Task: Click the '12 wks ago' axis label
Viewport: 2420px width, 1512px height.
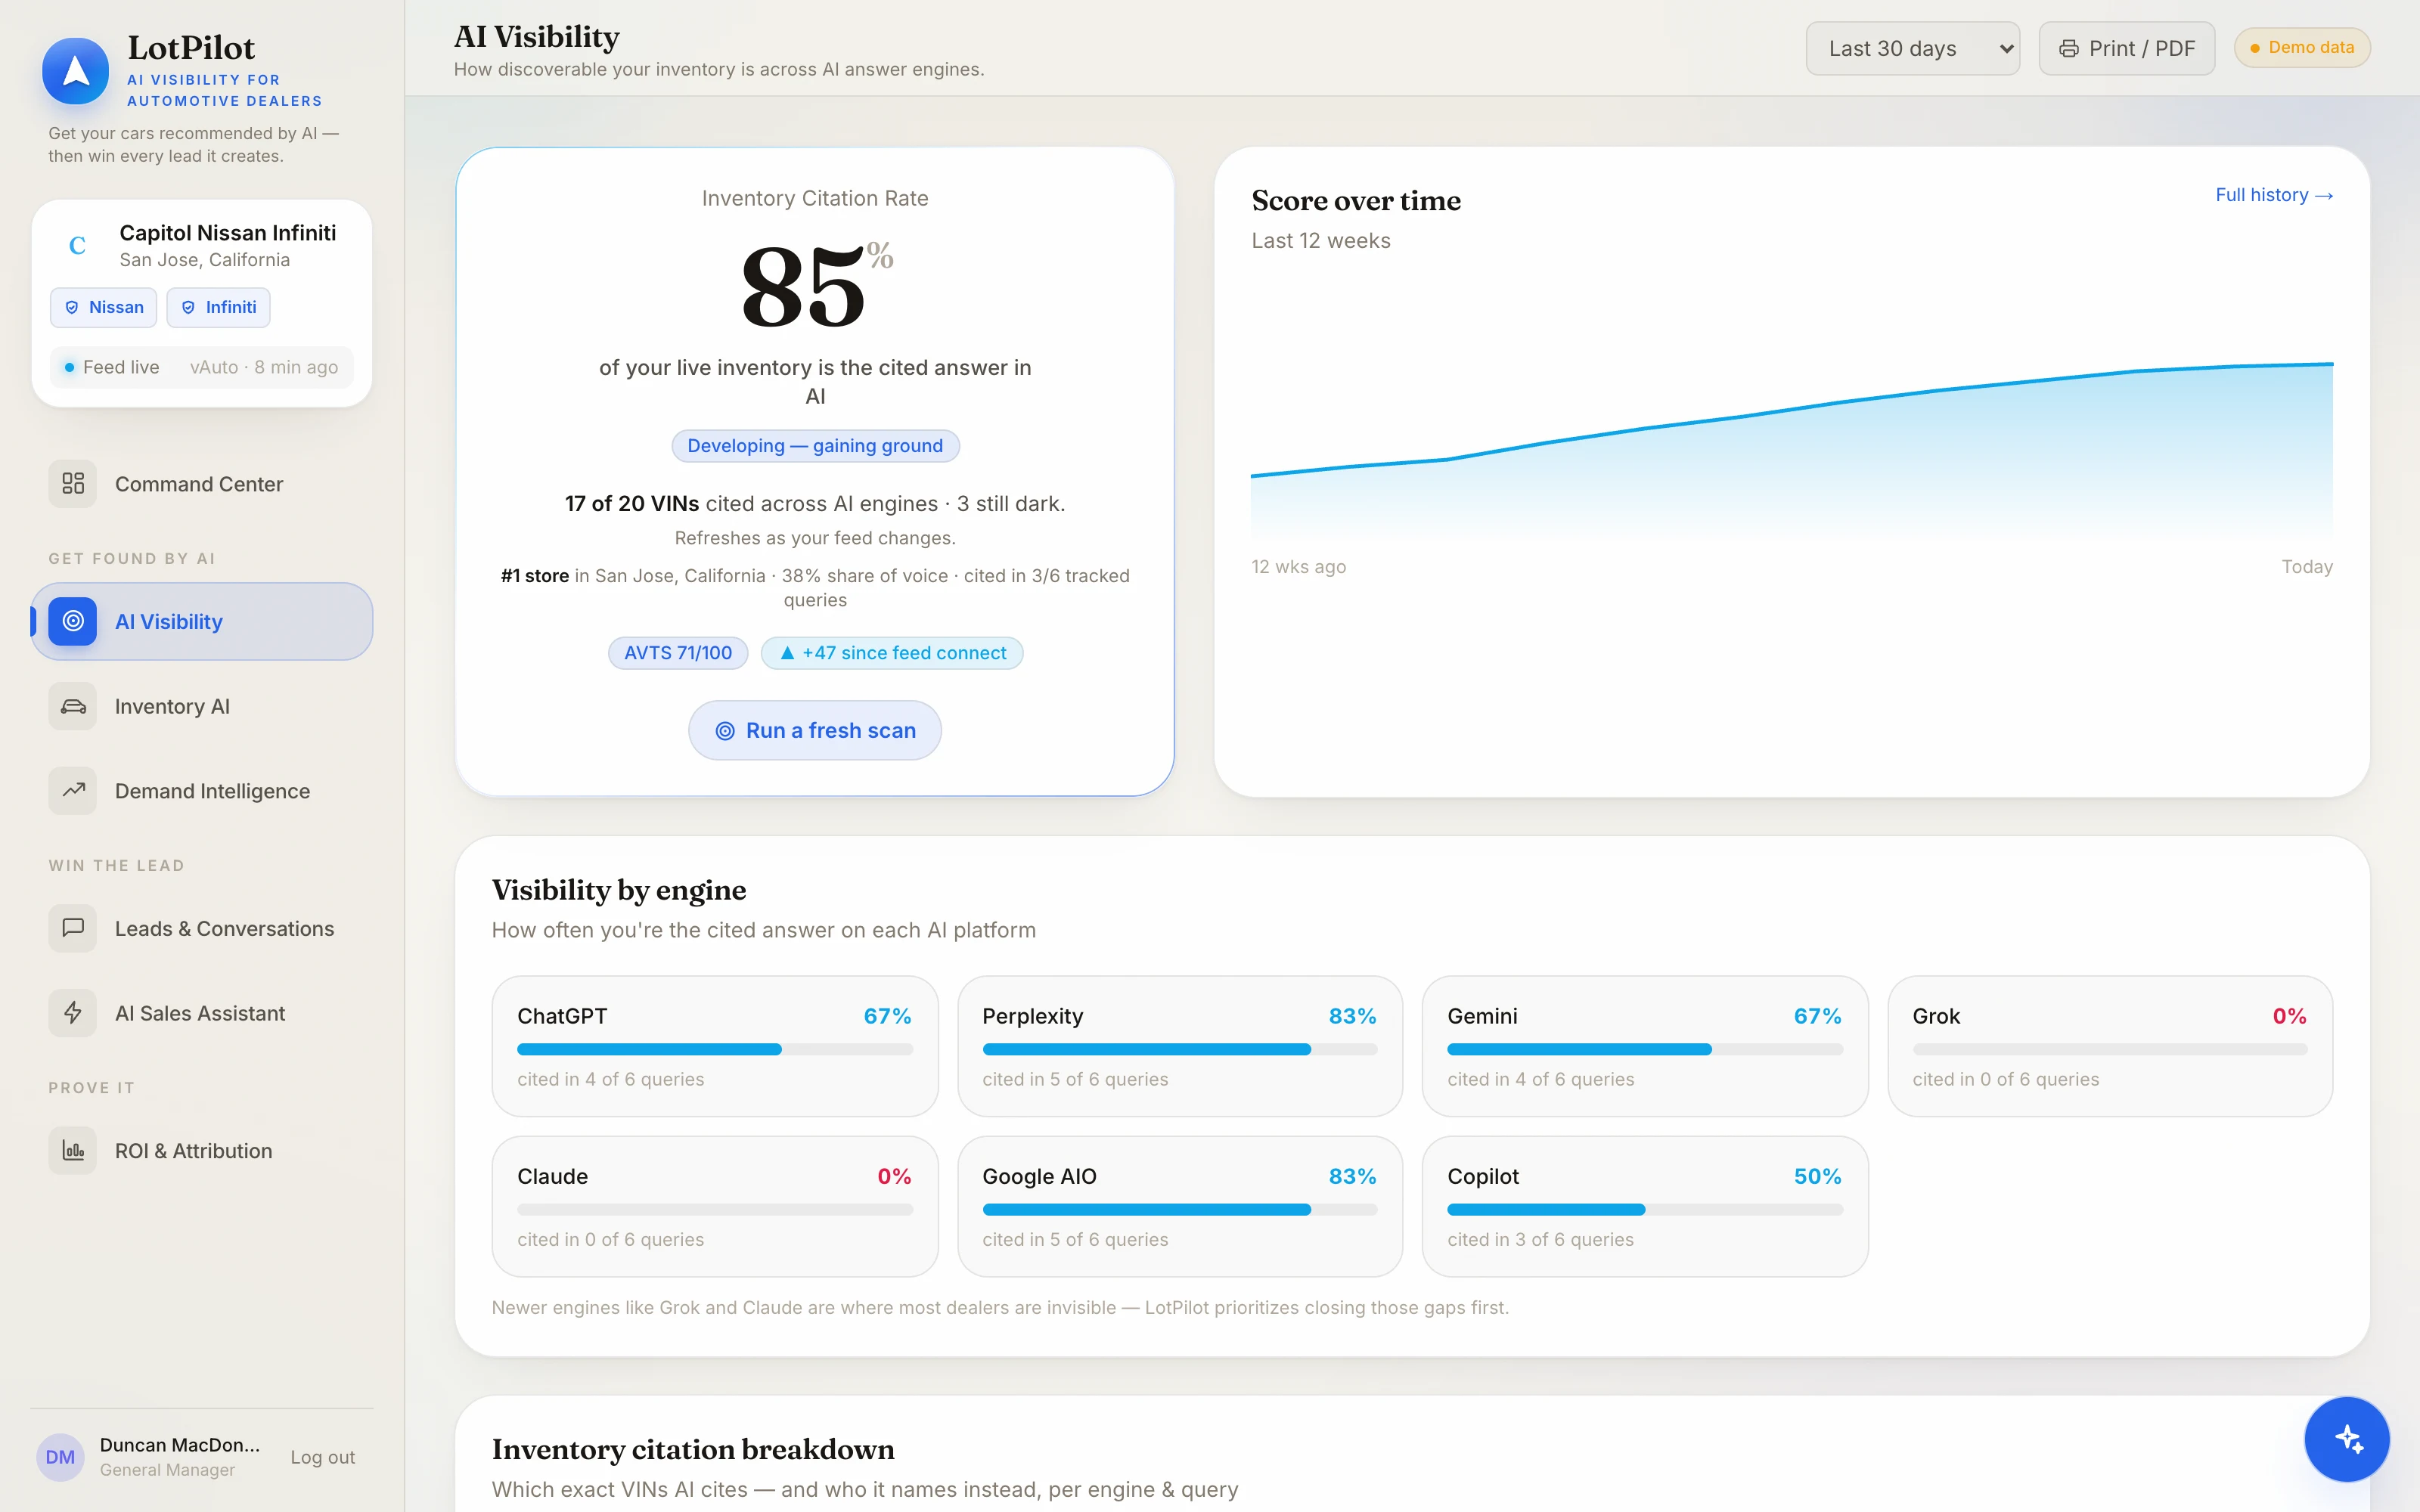Action: pos(1298,567)
